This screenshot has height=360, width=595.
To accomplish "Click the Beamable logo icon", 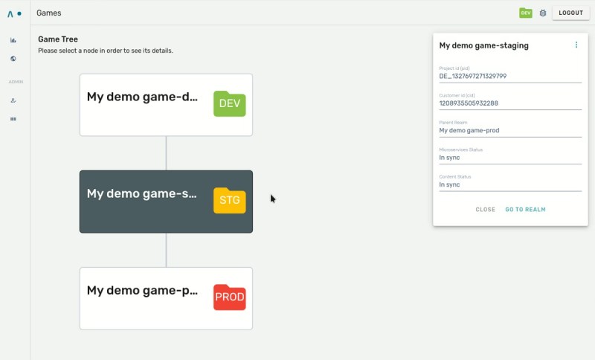I will [x=14, y=13].
